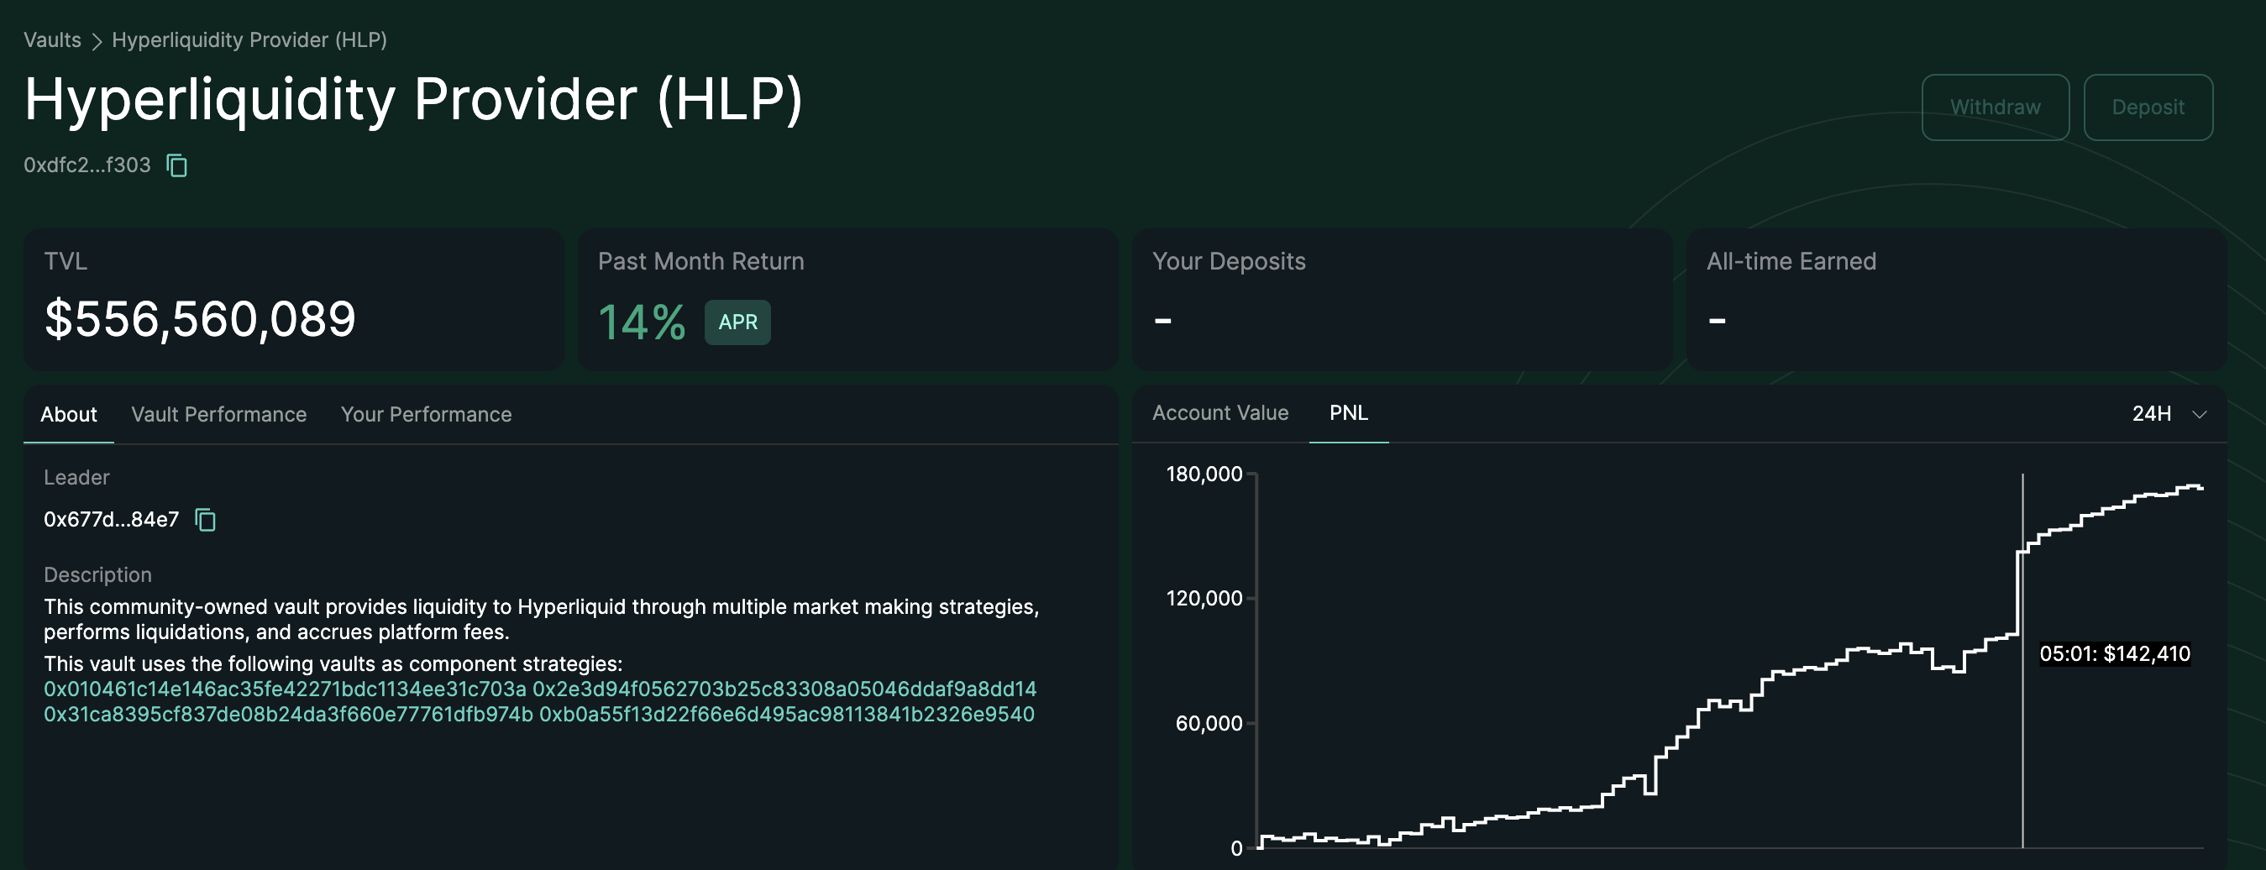
Task: Click the Deposit button
Action: [2148, 107]
